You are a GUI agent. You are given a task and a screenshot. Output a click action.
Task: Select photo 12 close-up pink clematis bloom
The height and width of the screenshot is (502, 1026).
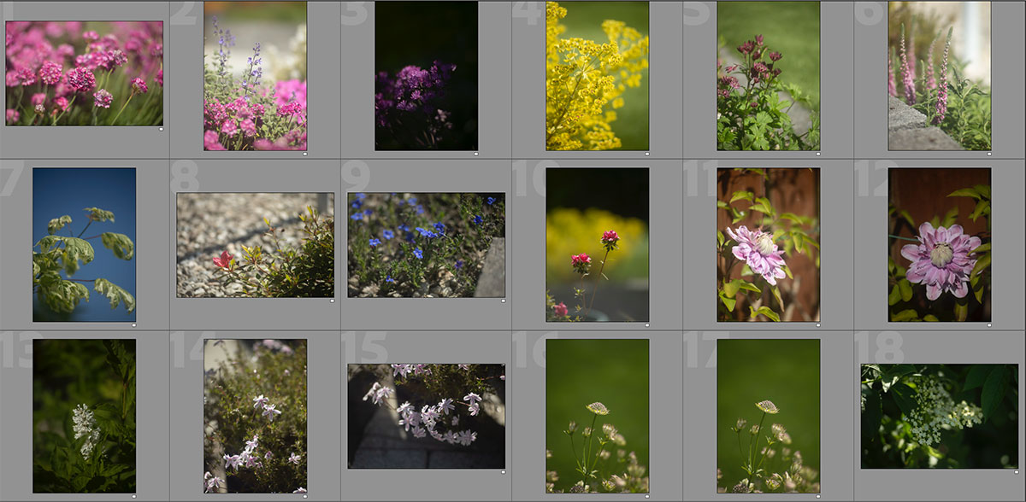click(940, 244)
